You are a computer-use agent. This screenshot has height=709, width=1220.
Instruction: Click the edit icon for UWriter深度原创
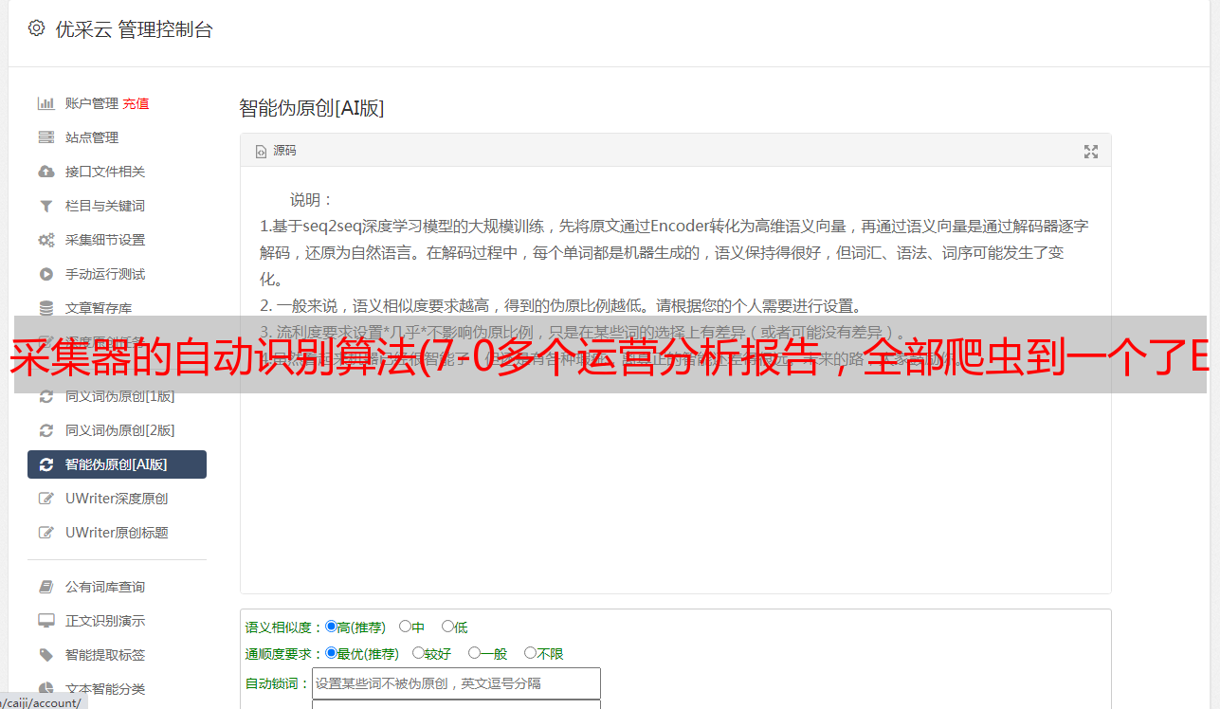[46, 499]
